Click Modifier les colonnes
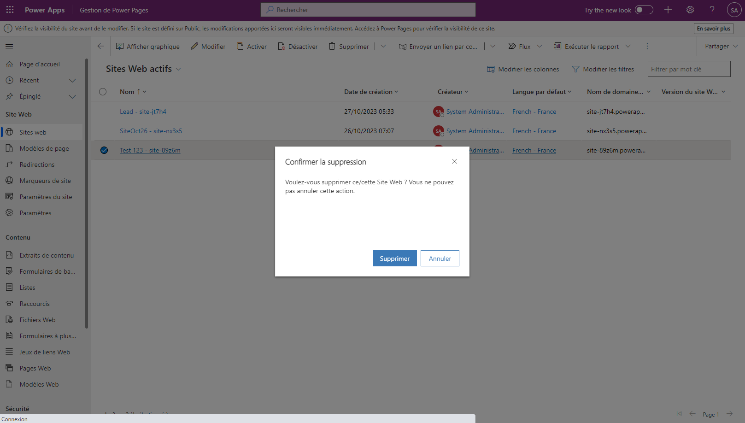Screen dimensions: 745x423 (523, 69)
